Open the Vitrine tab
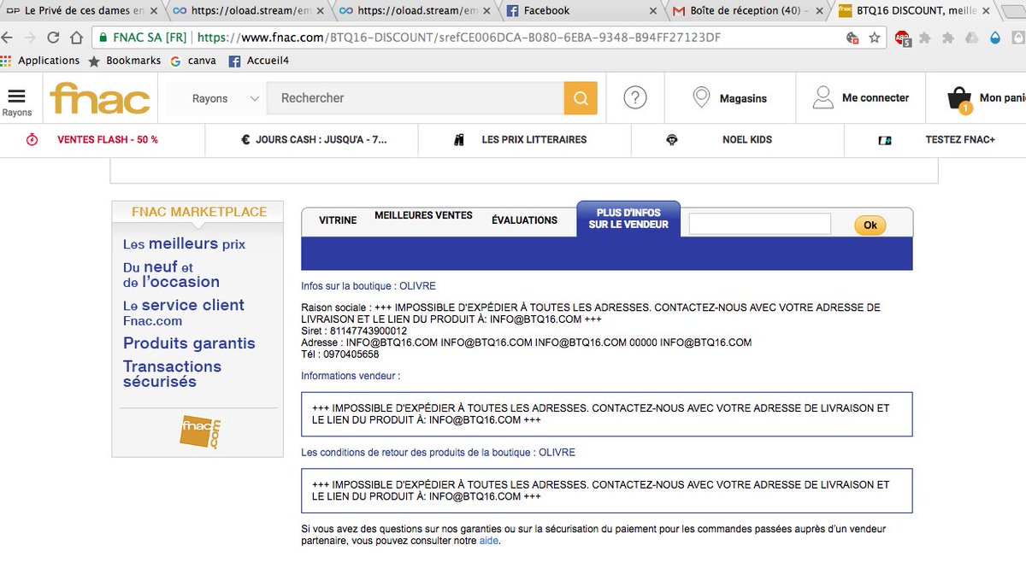Screen dimensions: 1026x574 [338, 220]
